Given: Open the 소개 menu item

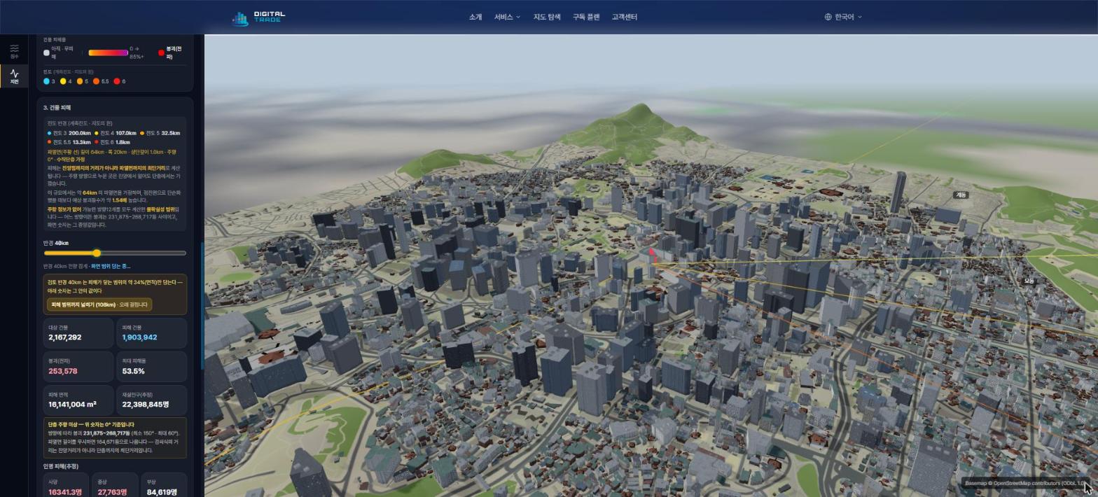Looking at the screenshot, I should [x=475, y=17].
